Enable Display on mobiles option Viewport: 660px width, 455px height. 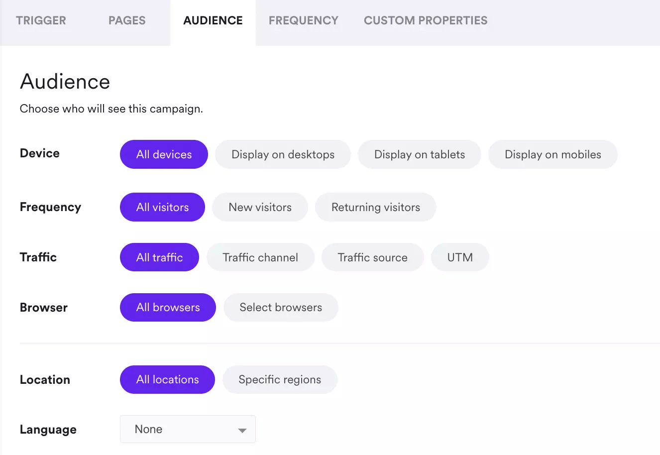(x=552, y=154)
